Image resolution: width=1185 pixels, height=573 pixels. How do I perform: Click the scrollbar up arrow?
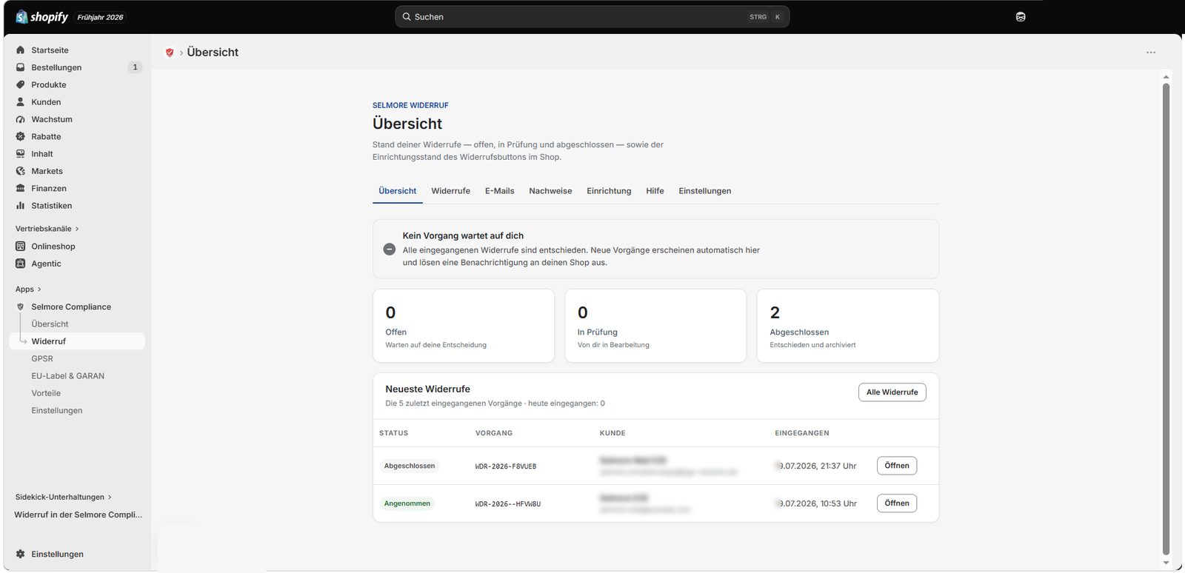click(x=1166, y=76)
